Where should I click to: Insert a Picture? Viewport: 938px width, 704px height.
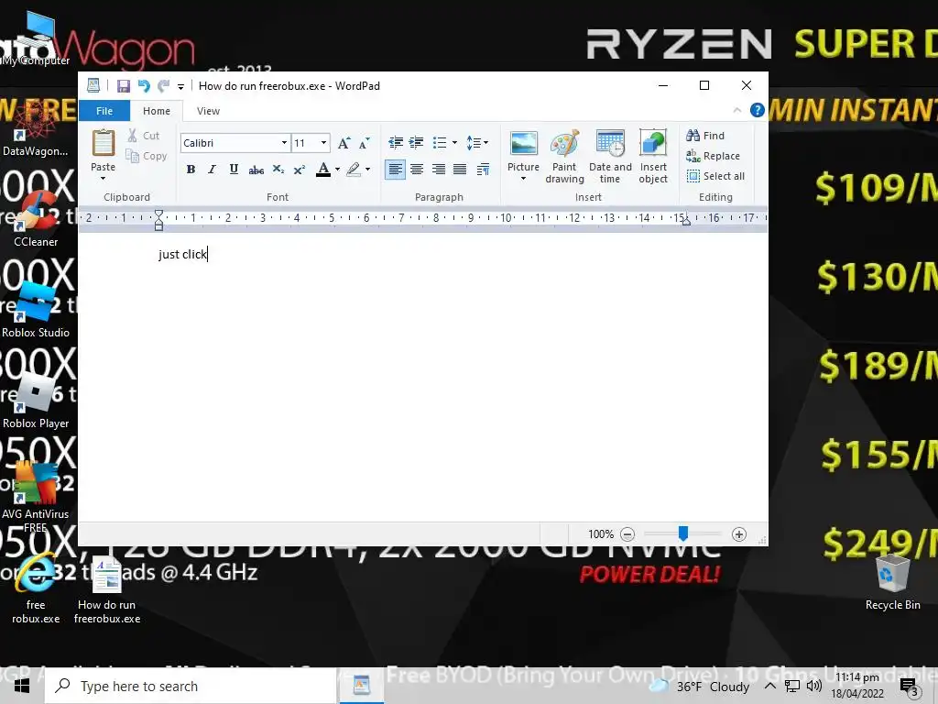[x=523, y=149]
